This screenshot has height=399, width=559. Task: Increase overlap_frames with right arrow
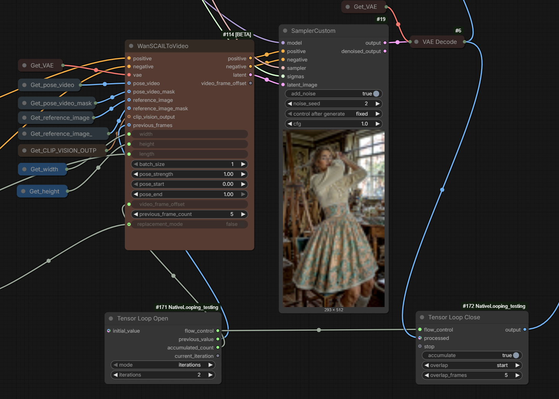(x=517, y=375)
